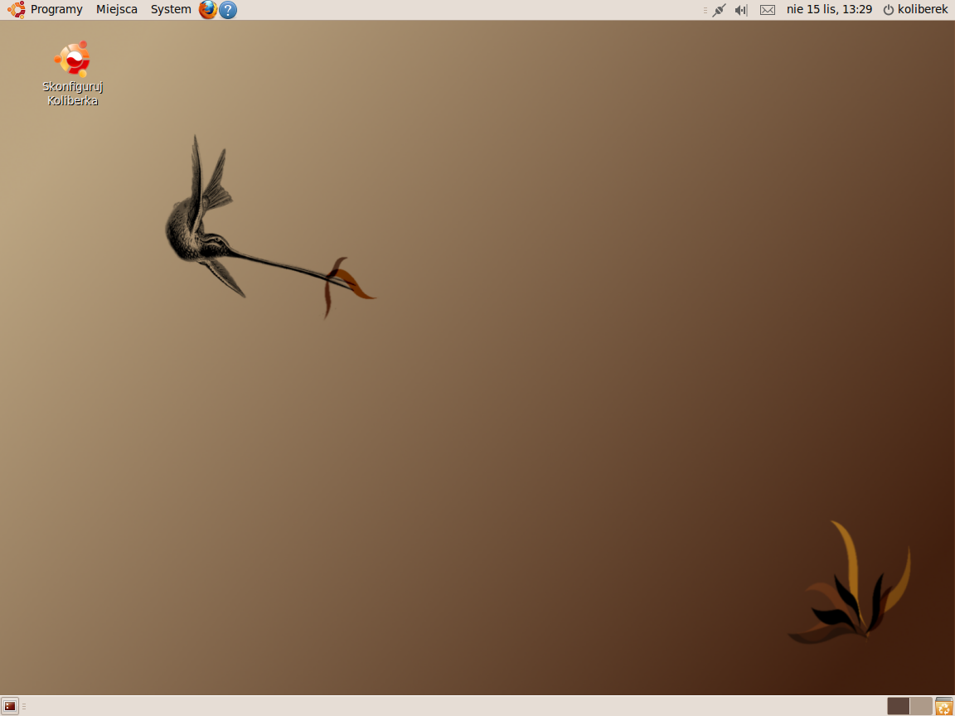Open the help question mark icon
Viewport: 955px width, 716px height.
[228, 10]
